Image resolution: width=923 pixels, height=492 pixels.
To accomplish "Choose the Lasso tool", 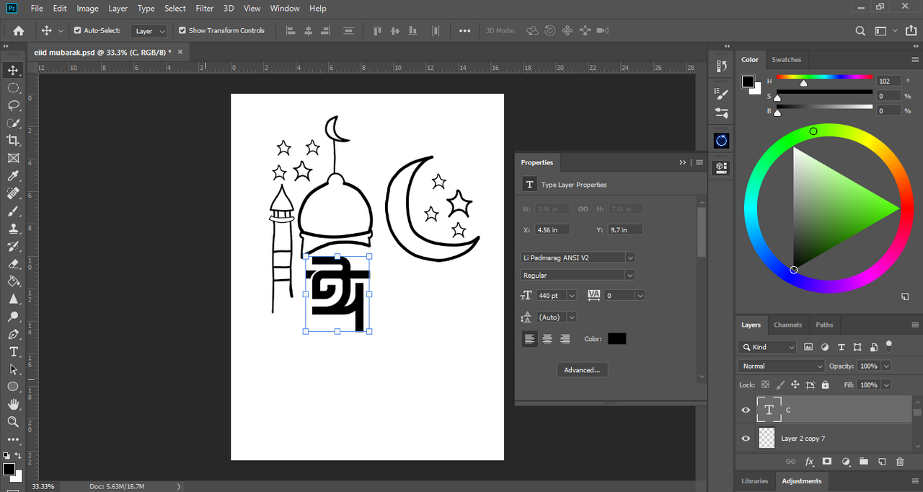I will point(13,105).
